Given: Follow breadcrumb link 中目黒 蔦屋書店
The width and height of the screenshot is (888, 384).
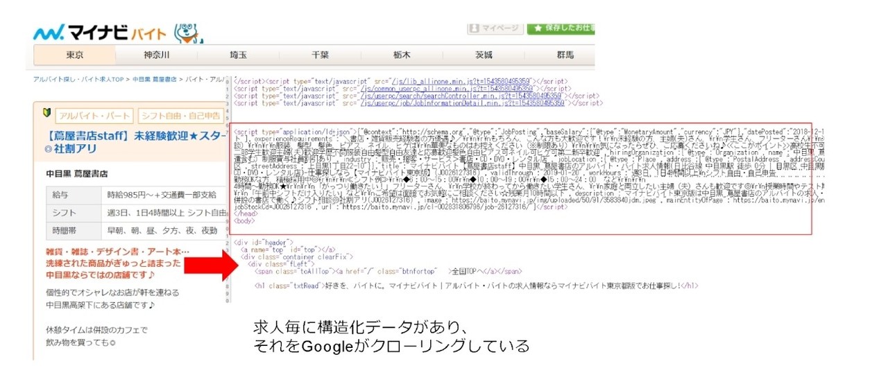Looking at the screenshot, I should tap(155, 80).
